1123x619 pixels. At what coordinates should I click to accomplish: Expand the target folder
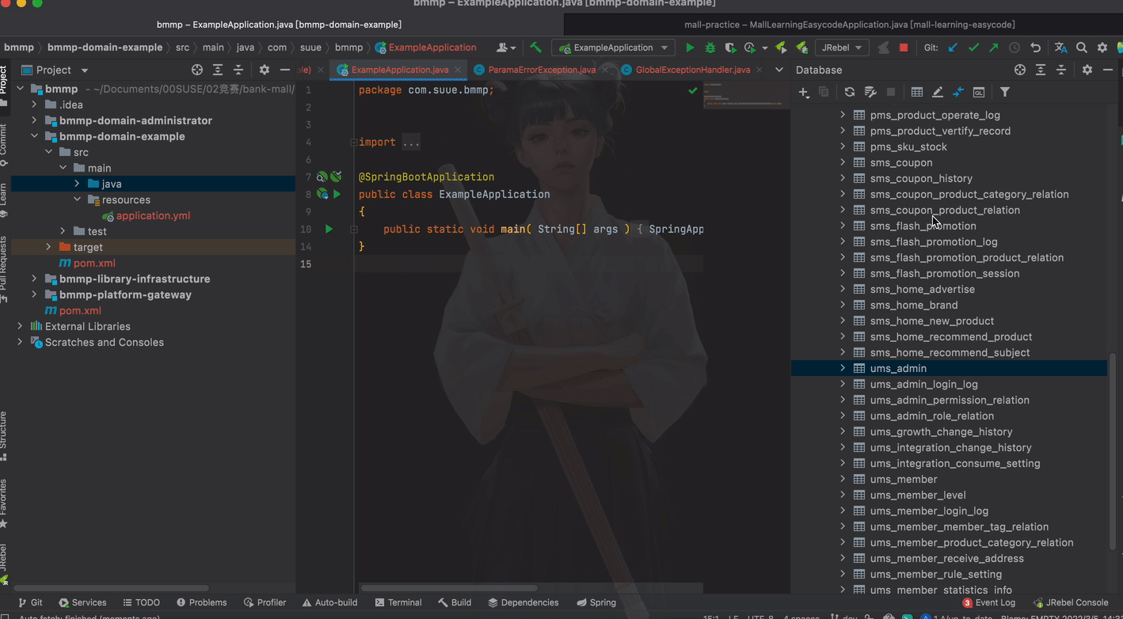(x=48, y=247)
